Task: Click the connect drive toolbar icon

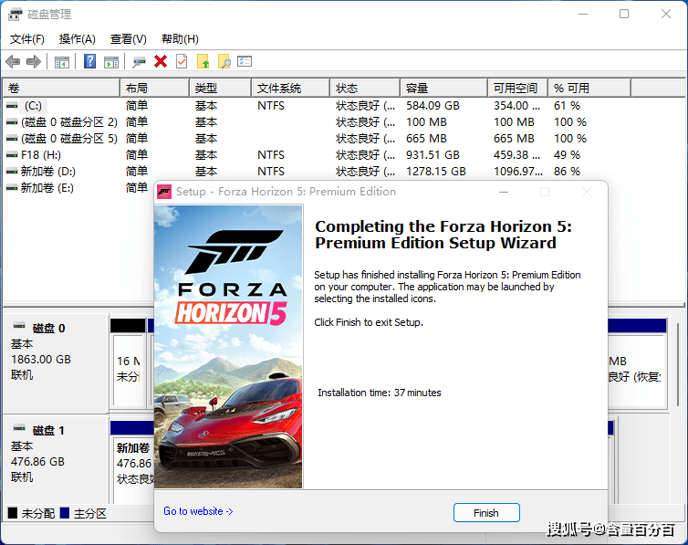Action: pos(139,61)
